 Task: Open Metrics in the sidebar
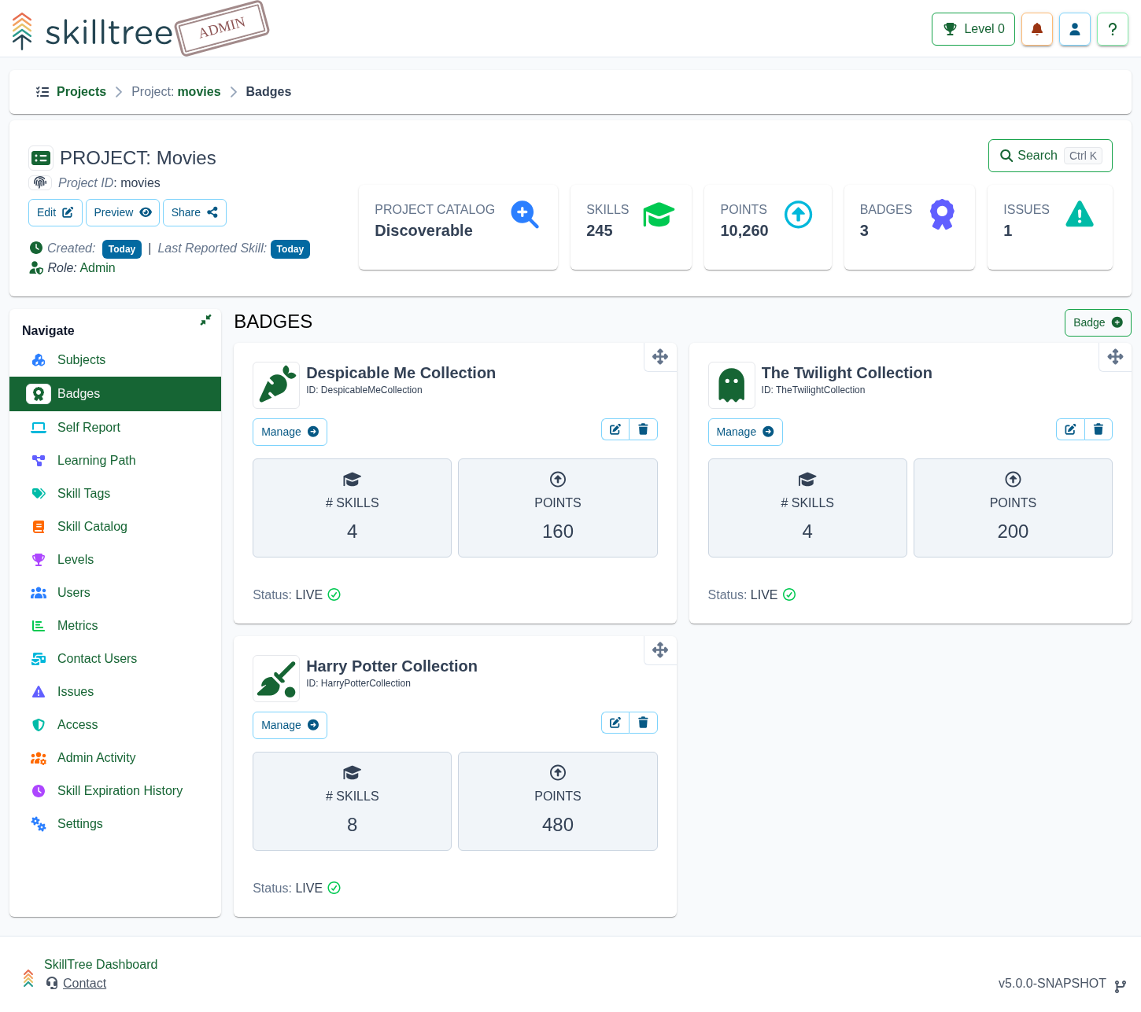pyautogui.click(x=115, y=626)
